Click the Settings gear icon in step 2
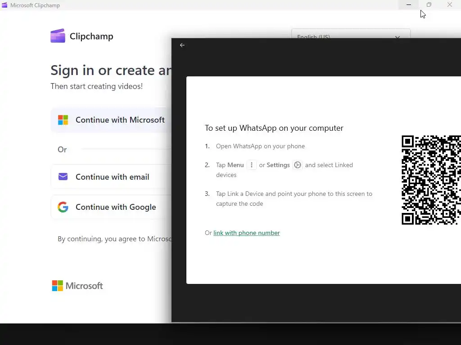 pyautogui.click(x=298, y=165)
